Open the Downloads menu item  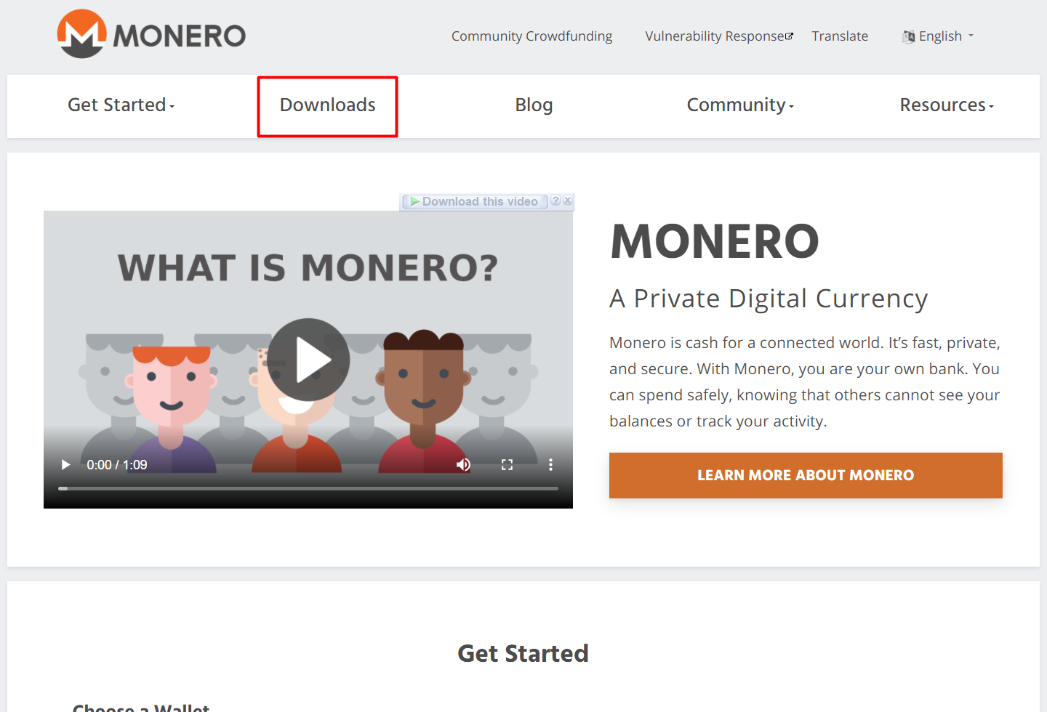pyautogui.click(x=328, y=105)
